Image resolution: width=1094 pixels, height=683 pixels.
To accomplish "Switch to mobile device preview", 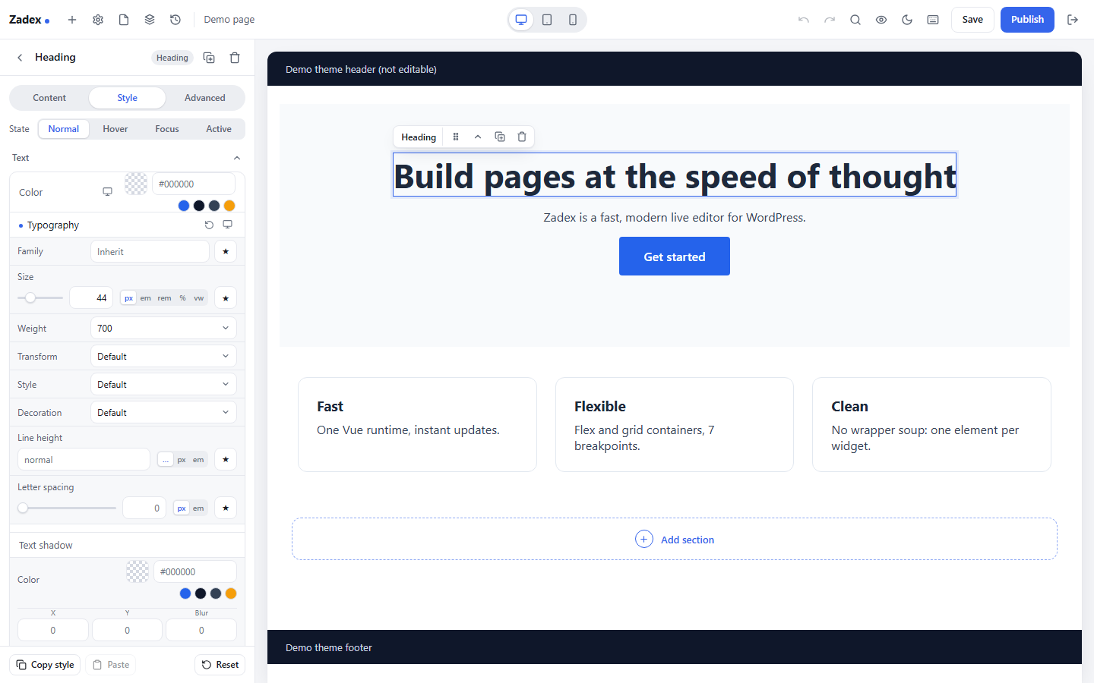I will (573, 20).
